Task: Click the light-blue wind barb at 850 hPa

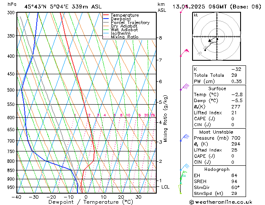Action: 185,167
